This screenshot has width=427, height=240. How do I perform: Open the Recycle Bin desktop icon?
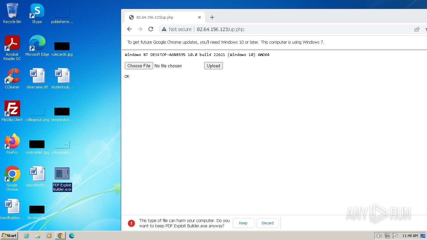point(12,13)
